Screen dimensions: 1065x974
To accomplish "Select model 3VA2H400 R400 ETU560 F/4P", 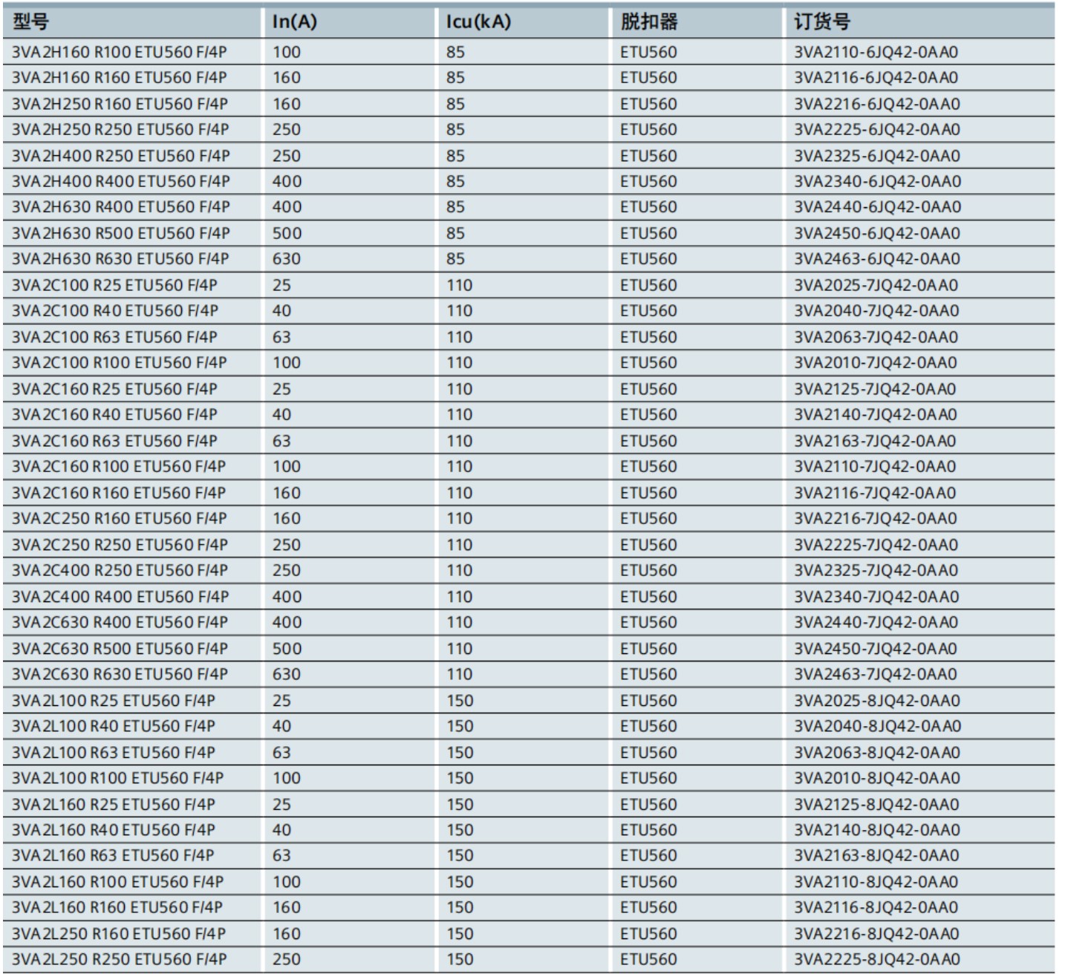I will [x=121, y=181].
